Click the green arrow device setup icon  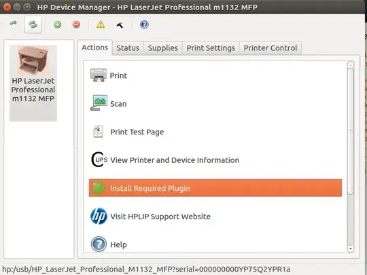[14, 24]
